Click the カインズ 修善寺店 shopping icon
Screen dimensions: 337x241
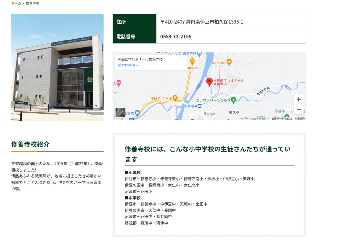point(199,54)
